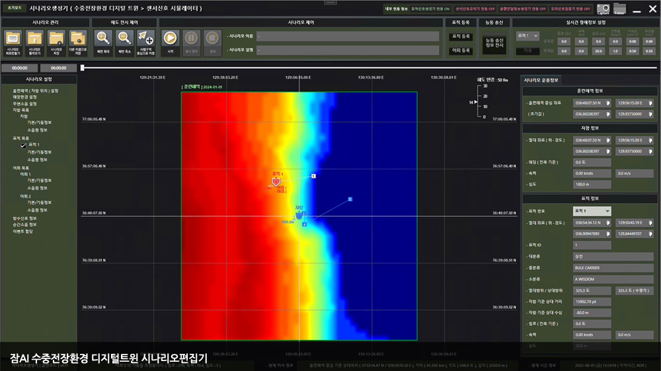Toggle 표적신호생성기 연동 ON status
This screenshot has height=371, width=661.
click(x=430, y=9)
